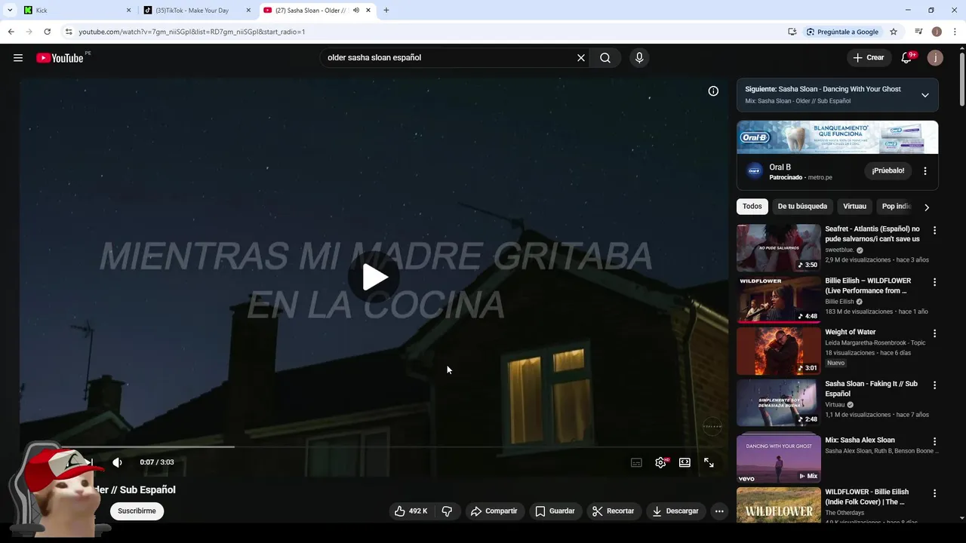Play the video with center play button
This screenshot has width=966, height=543.
pyautogui.click(x=374, y=278)
